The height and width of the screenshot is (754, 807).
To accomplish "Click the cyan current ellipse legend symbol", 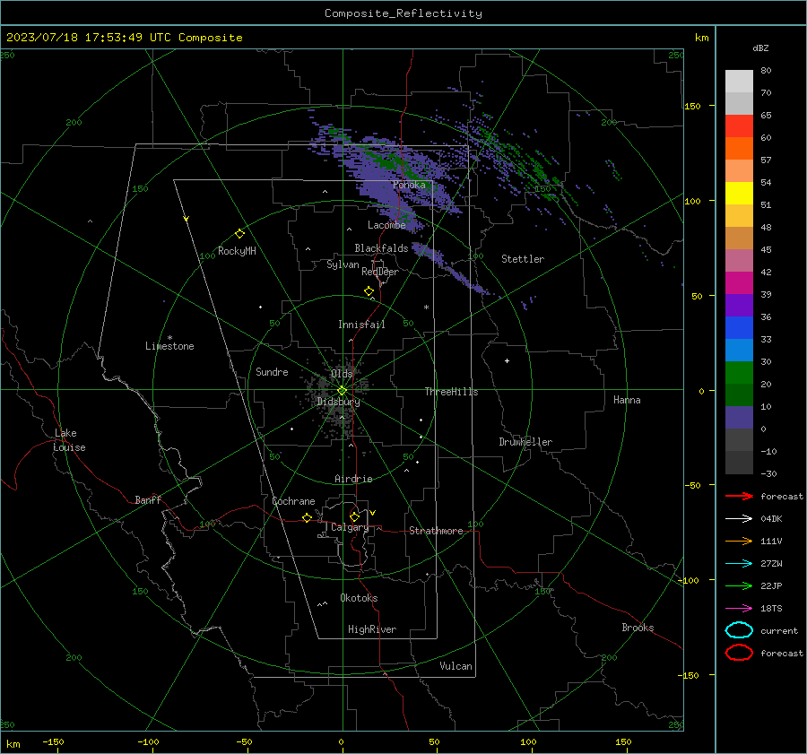I will [739, 630].
